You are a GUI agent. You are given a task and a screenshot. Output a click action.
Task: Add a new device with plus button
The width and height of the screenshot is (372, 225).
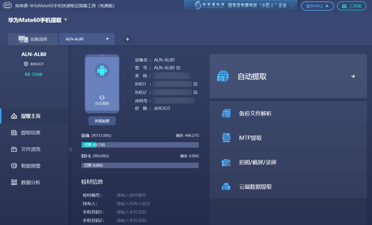click(x=127, y=39)
